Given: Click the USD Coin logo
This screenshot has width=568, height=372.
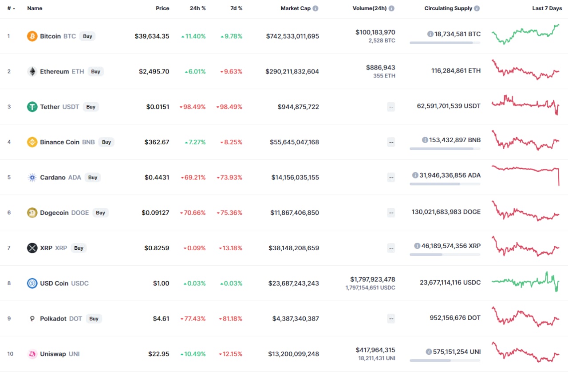Looking at the screenshot, I should 32,283.
